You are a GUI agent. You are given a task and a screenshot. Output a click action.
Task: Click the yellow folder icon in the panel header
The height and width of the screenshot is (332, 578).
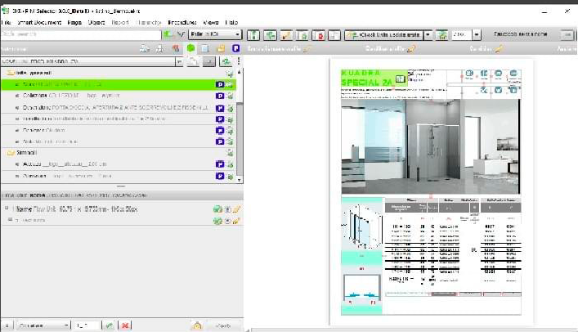coord(221,48)
